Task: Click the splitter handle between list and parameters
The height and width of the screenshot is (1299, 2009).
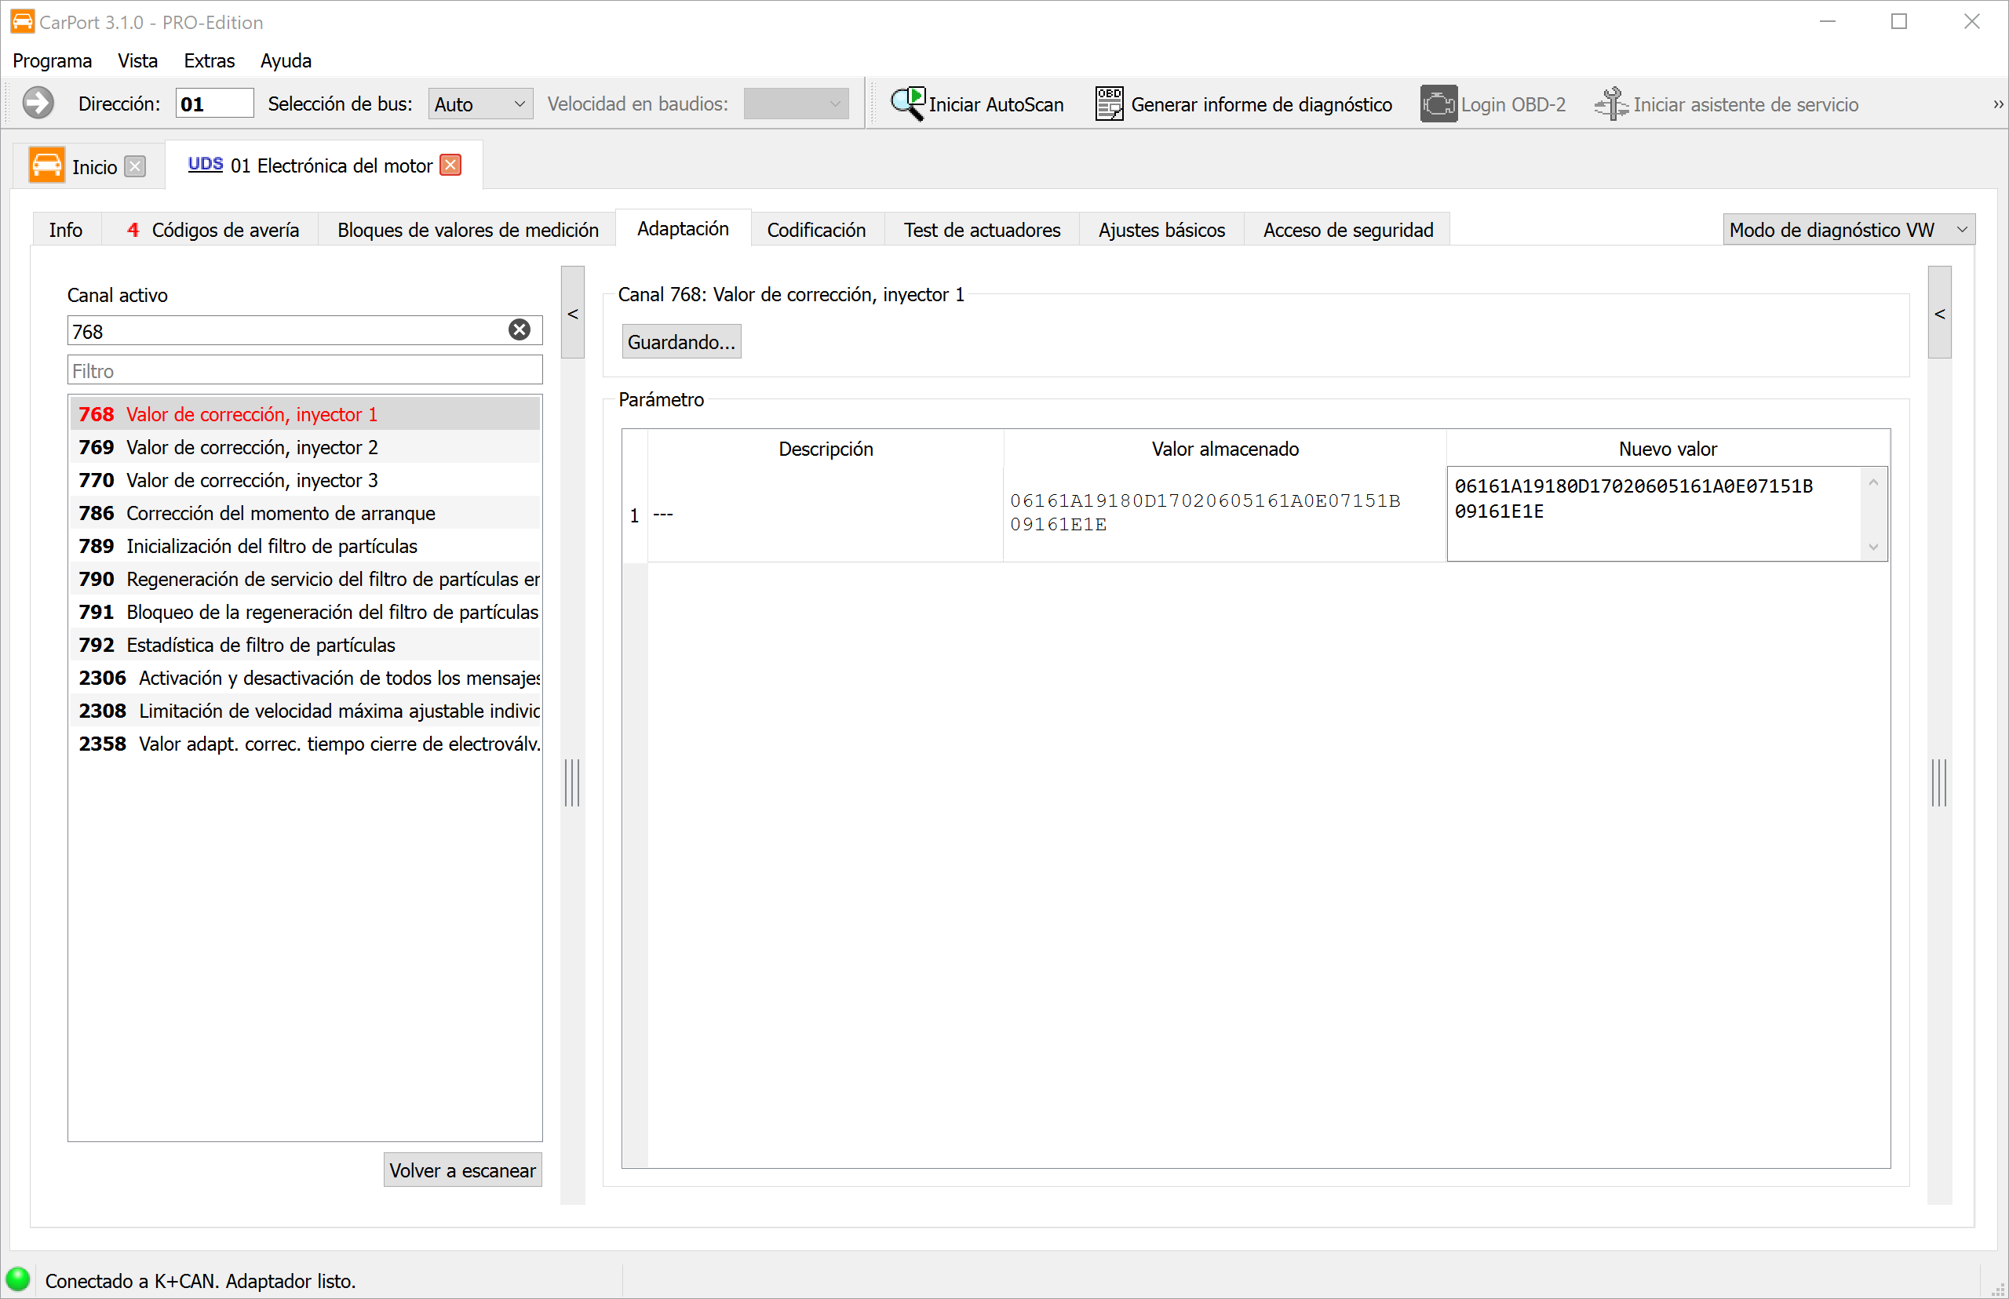Action: [x=572, y=783]
